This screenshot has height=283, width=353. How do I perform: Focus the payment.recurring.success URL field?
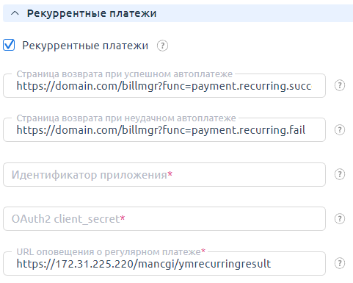click(164, 86)
